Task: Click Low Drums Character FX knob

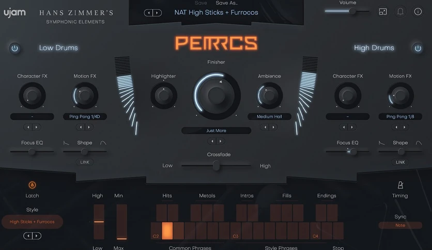Action: (x=32, y=96)
